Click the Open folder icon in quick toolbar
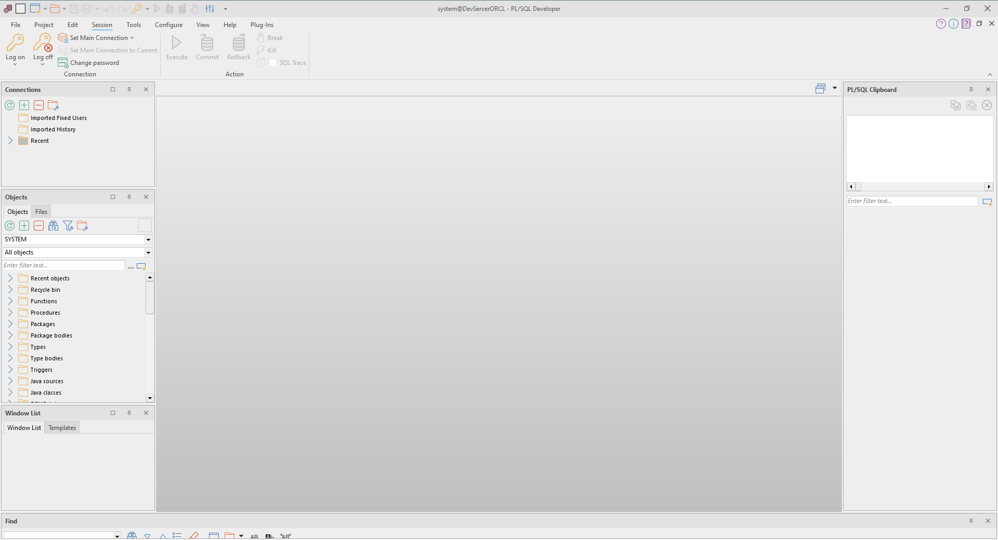The image size is (998, 540). pyautogui.click(x=55, y=8)
